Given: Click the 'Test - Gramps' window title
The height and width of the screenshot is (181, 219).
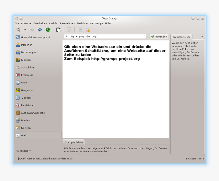Looking at the screenshot, I should (110, 18).
